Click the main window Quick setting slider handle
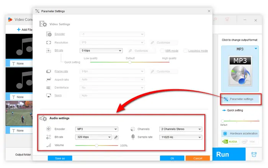Screen dimensions: 268x168 pyautogui.click(x=222, y=121)
